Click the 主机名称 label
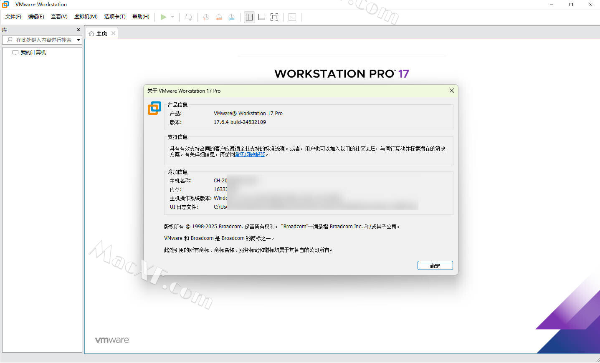Viewport: 600px width, 363px height. 181,181
